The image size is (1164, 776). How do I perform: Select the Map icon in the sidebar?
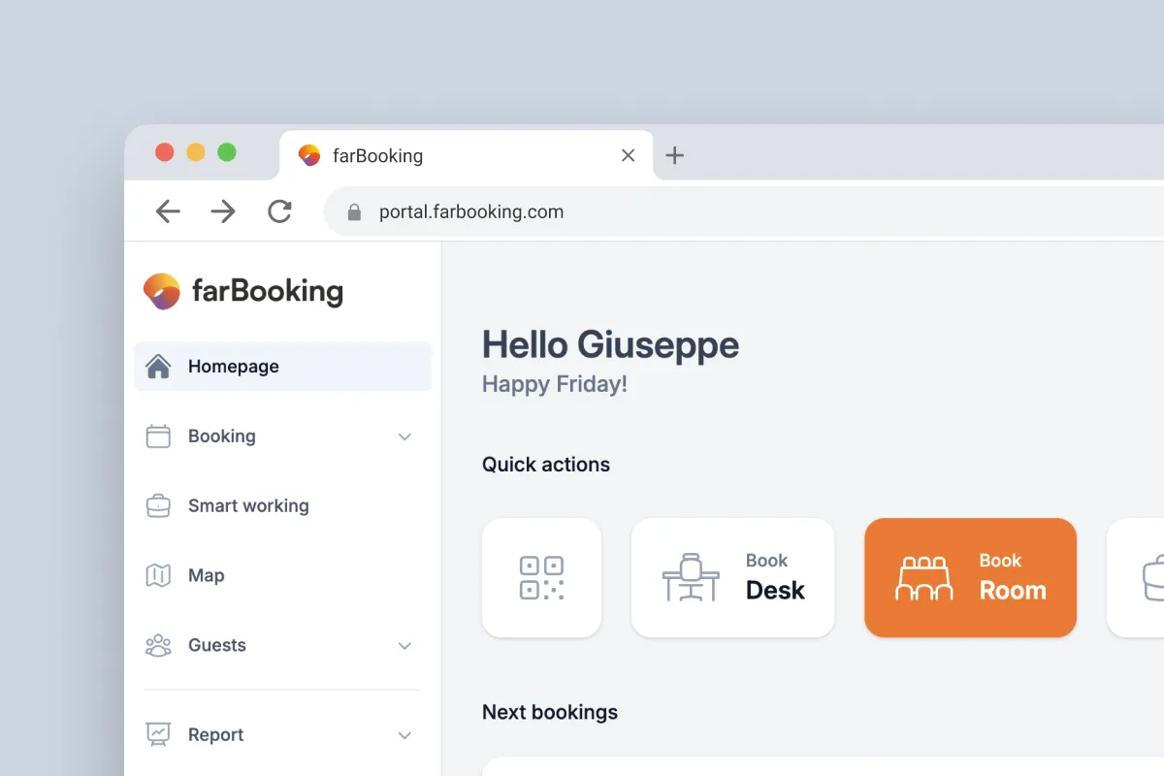click(x=160, y=575)
